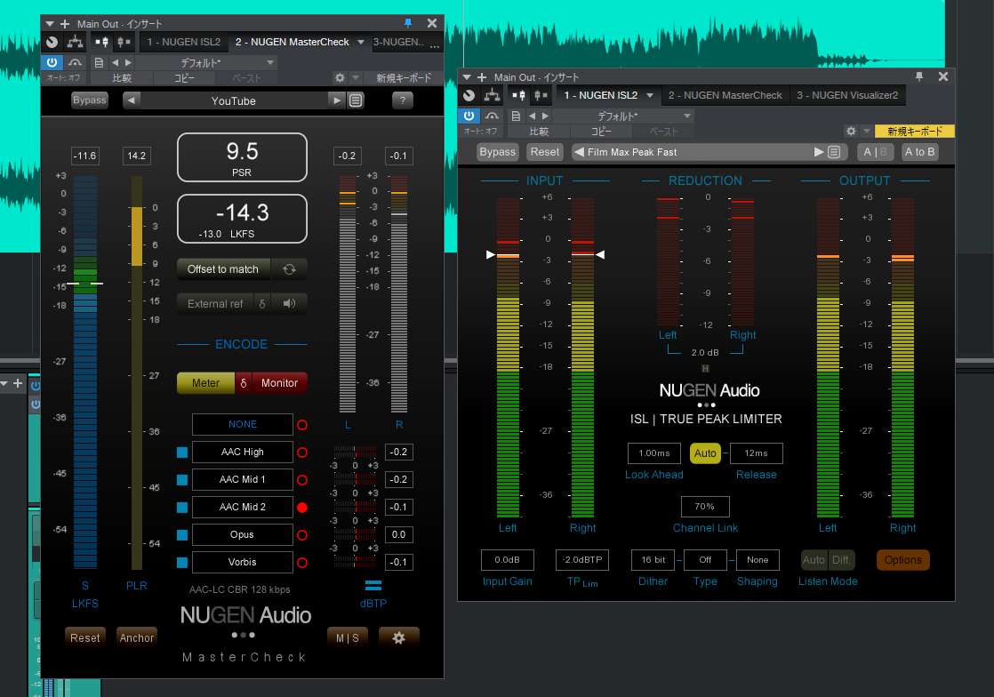The width and height of the screenshot is (994, 697).
Task: Expand MasterCheck window menu triangle
Action: tap(50, 23)
